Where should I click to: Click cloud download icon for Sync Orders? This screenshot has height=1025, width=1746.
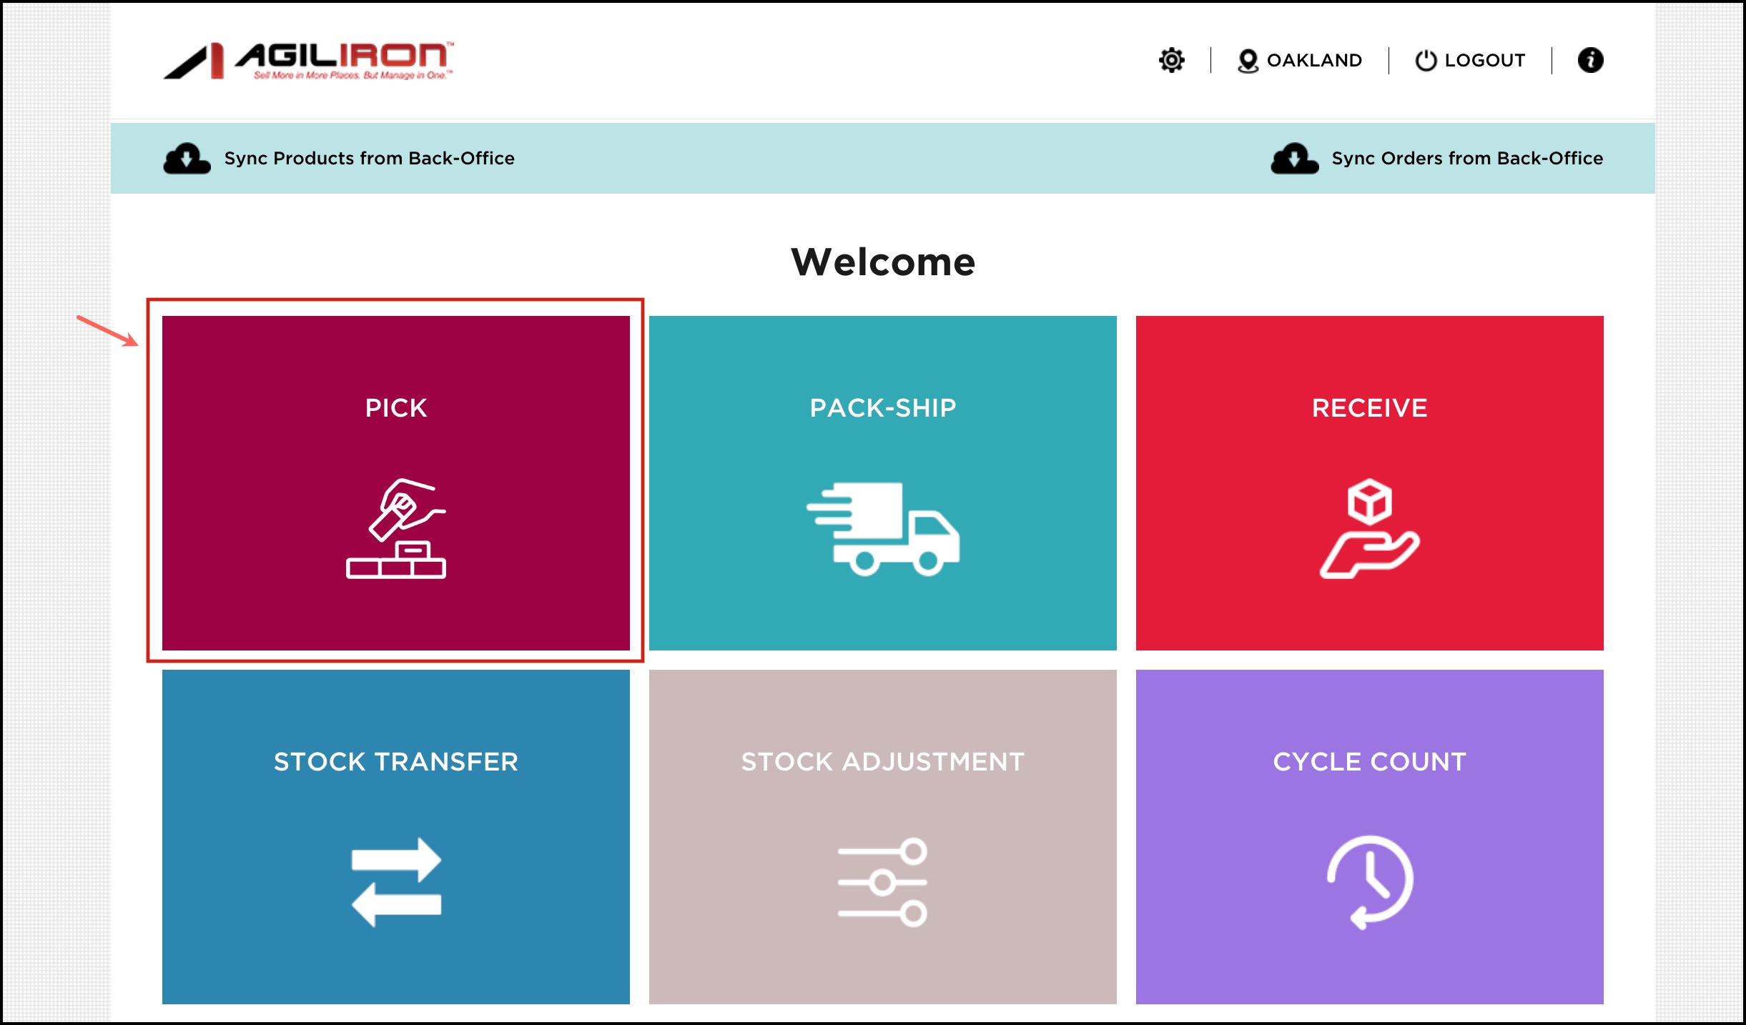pyautogui.click(x=1294, y=159)
